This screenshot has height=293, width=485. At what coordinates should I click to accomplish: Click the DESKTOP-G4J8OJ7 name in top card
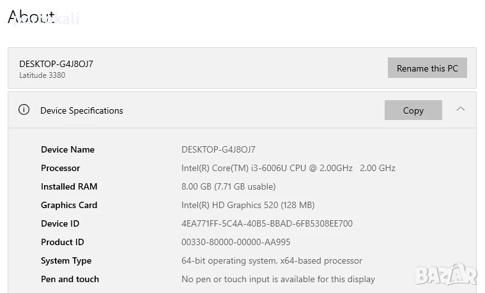(x=56, y=64)
